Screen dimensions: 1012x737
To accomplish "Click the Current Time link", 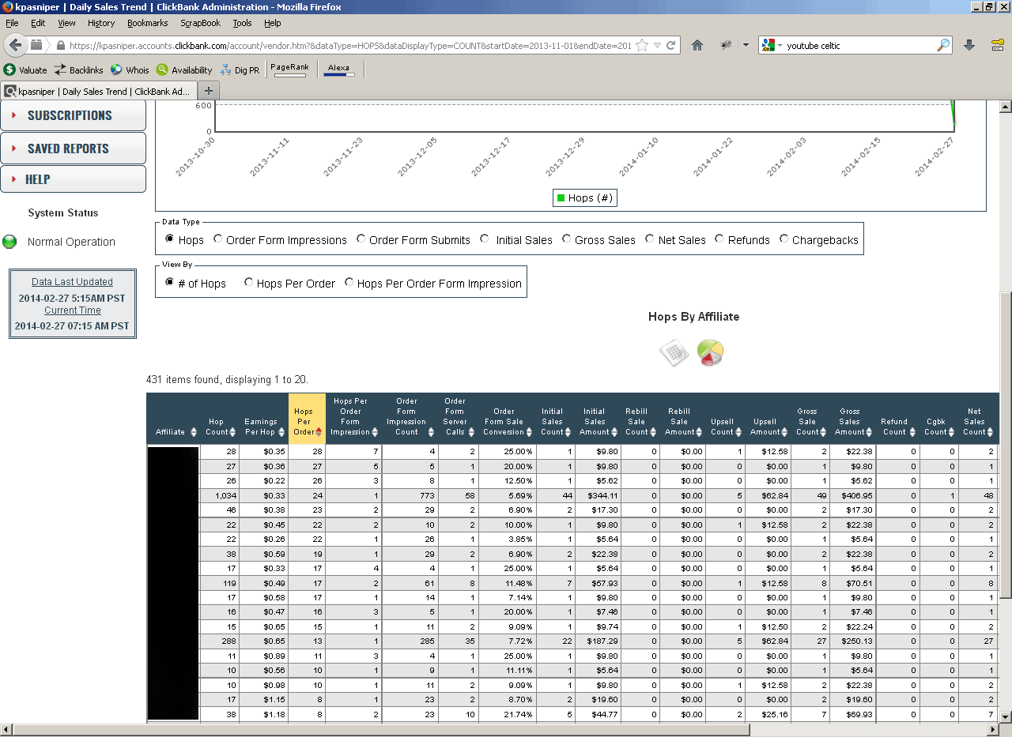I will pos(72,310).
